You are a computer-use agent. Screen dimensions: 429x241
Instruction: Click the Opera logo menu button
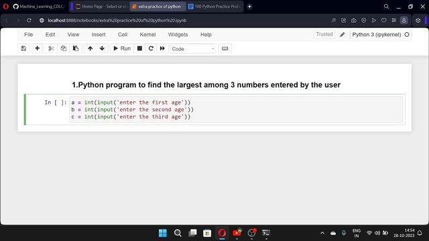pyautogui.click(x=6, y=7)
